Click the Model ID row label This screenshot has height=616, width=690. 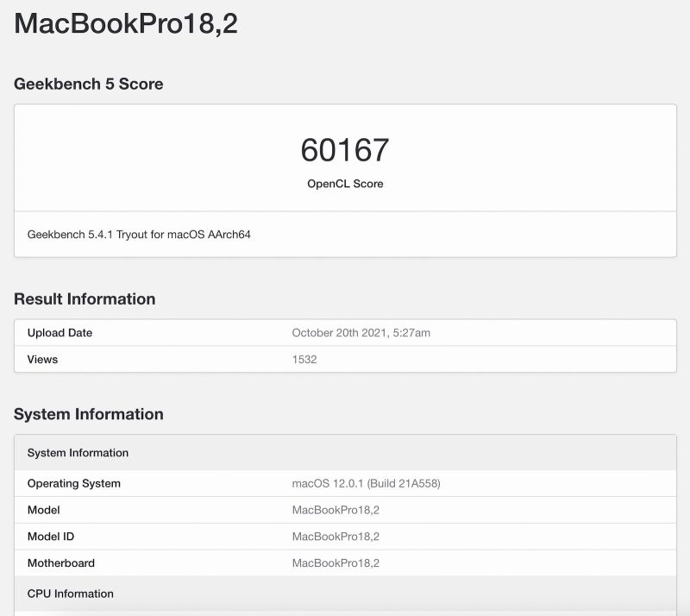[x=53, y=536]
